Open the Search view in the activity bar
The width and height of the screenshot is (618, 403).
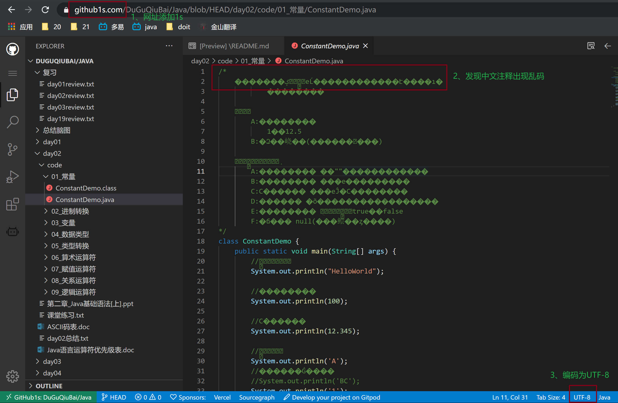[12, 122]
